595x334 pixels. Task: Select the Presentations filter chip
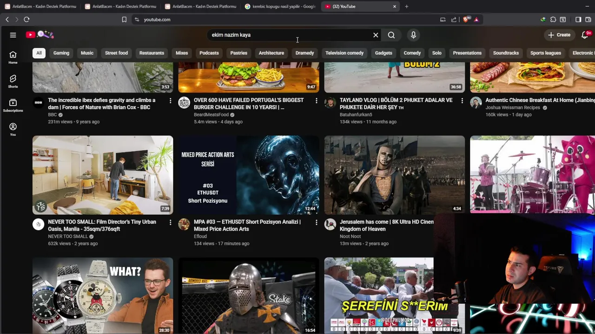point(467,53)
